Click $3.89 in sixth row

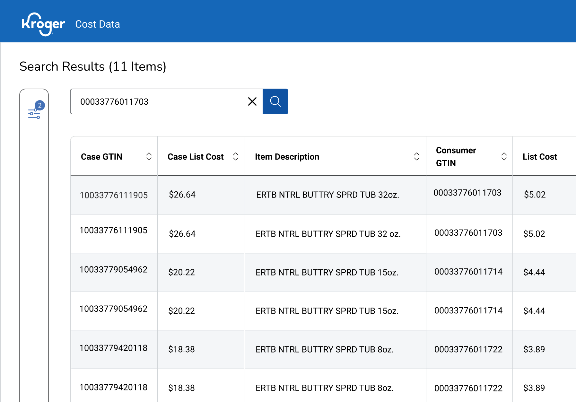[x=534, y=388]
